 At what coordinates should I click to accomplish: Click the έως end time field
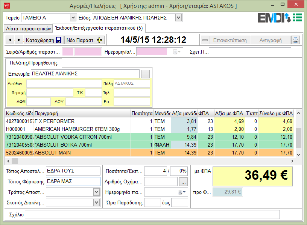point(179,202)
